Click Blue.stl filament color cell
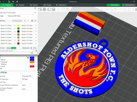This screenshot has height=102, width=137. [32, 60]
